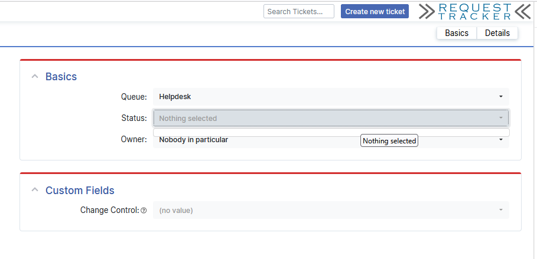Open the Queue dropdown showing Helpdesk

tap(331, 97)
